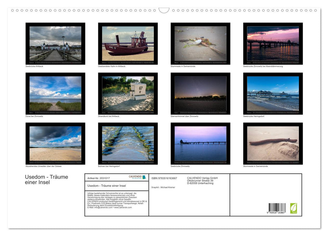328x236 pixels.
Task: Open the Sternenhimmel über Zinnowitz night photo
Action: tap(201, 93)
